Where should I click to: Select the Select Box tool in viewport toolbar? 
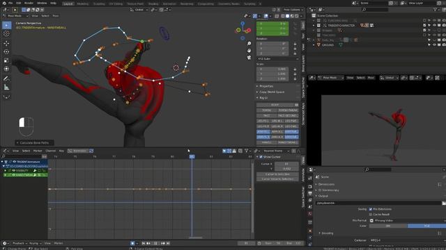pos(6,25)
